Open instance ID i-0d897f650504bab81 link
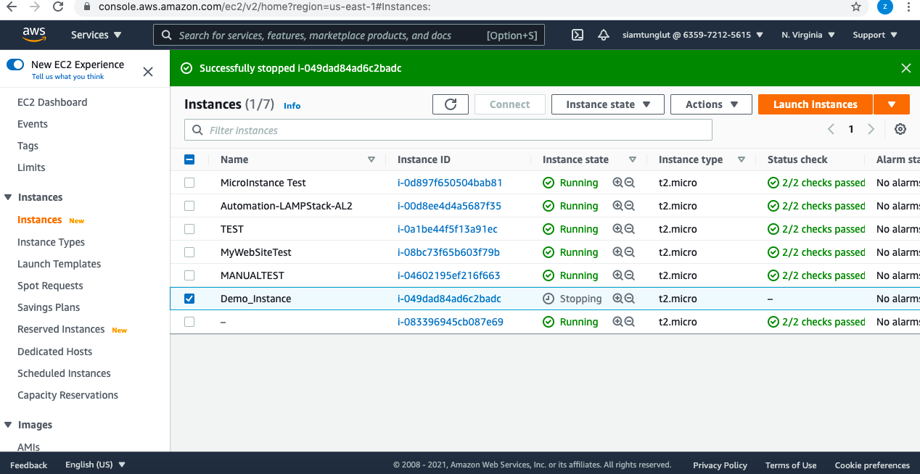Screen dimensions: 920x474 (x=450, y=183)
